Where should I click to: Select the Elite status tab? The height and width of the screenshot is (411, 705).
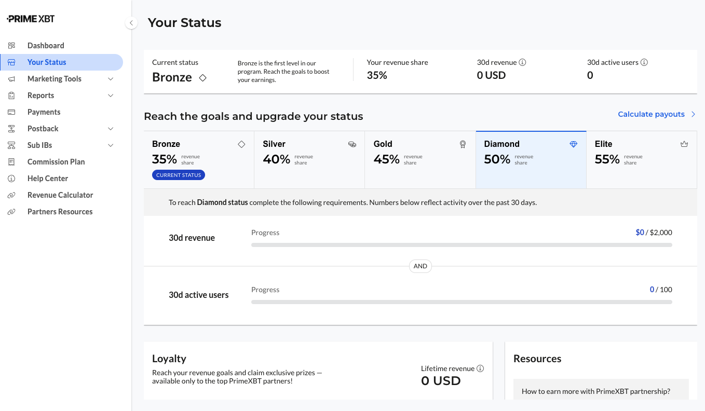pyautogui.click(x=642, y=159)
